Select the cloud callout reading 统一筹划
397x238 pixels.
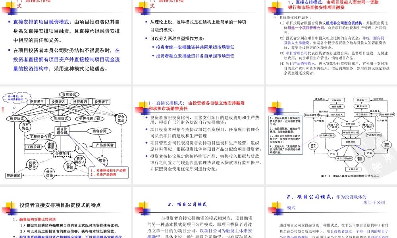click(x=16, y=96)
